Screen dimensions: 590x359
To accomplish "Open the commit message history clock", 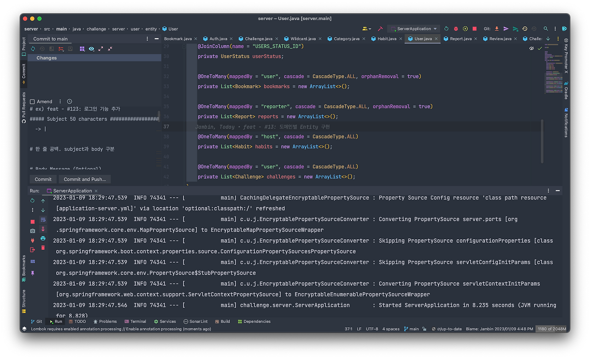I will [x=70, y=101].
